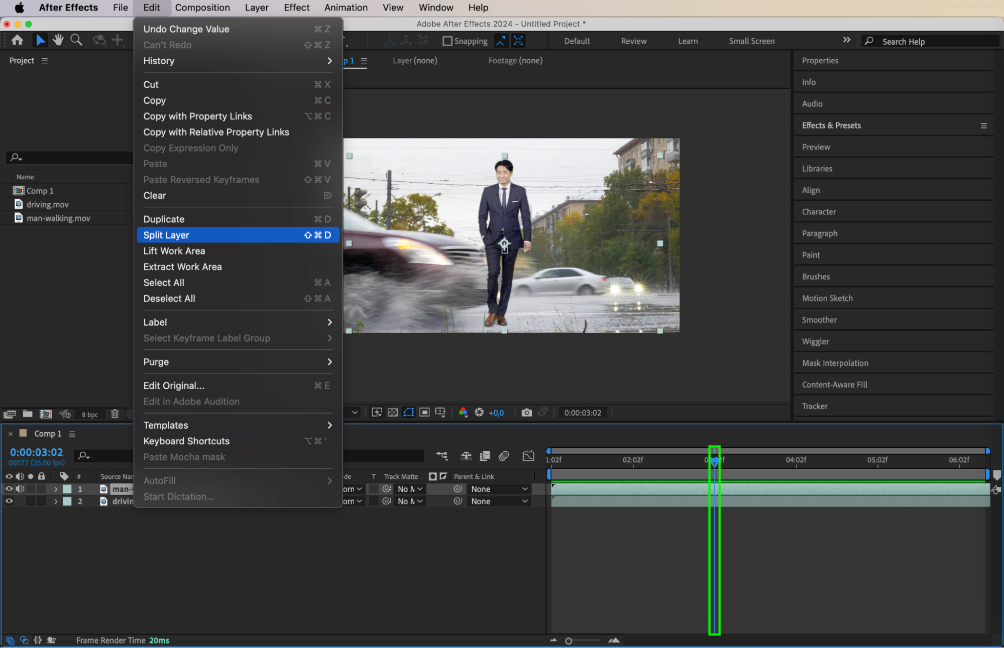This screenshot has width=1004, height=648.
Task: Expand layer 1 properties triangle
Action: pyautogui.click(x=56, y=489)
